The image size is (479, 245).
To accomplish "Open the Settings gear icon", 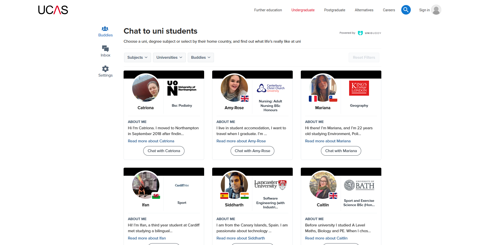I will pos(105,69).
